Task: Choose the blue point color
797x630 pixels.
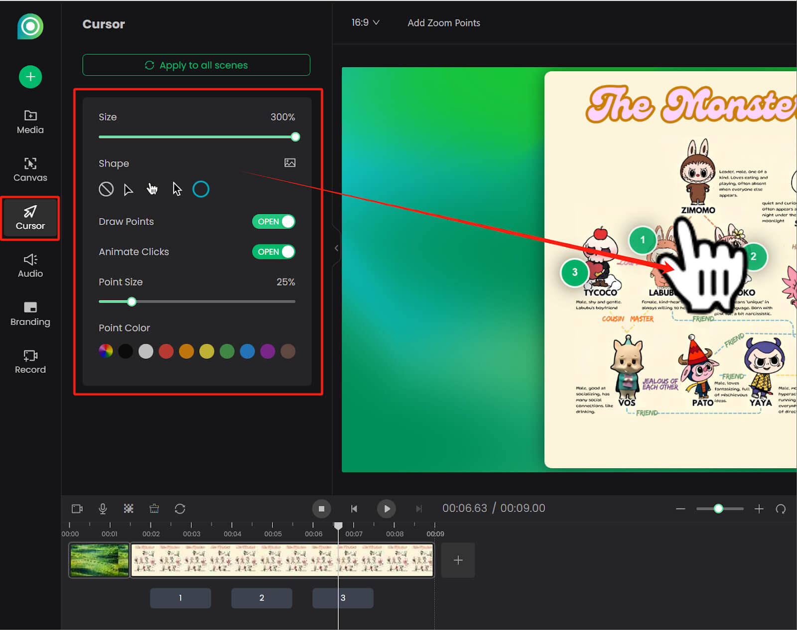Action: (247, 351)
